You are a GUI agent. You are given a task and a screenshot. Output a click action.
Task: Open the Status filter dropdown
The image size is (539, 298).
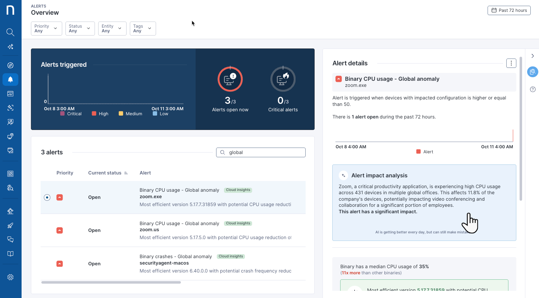tap(80, 29)
